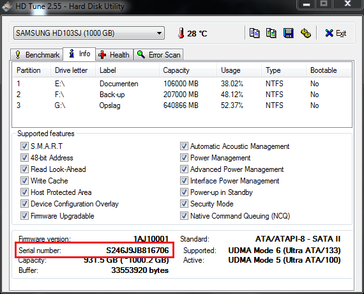Expand the SAMSUNG HD103SJ drive dropdown
The width and height of the screenshot is (364, 294).
point(89,33)
